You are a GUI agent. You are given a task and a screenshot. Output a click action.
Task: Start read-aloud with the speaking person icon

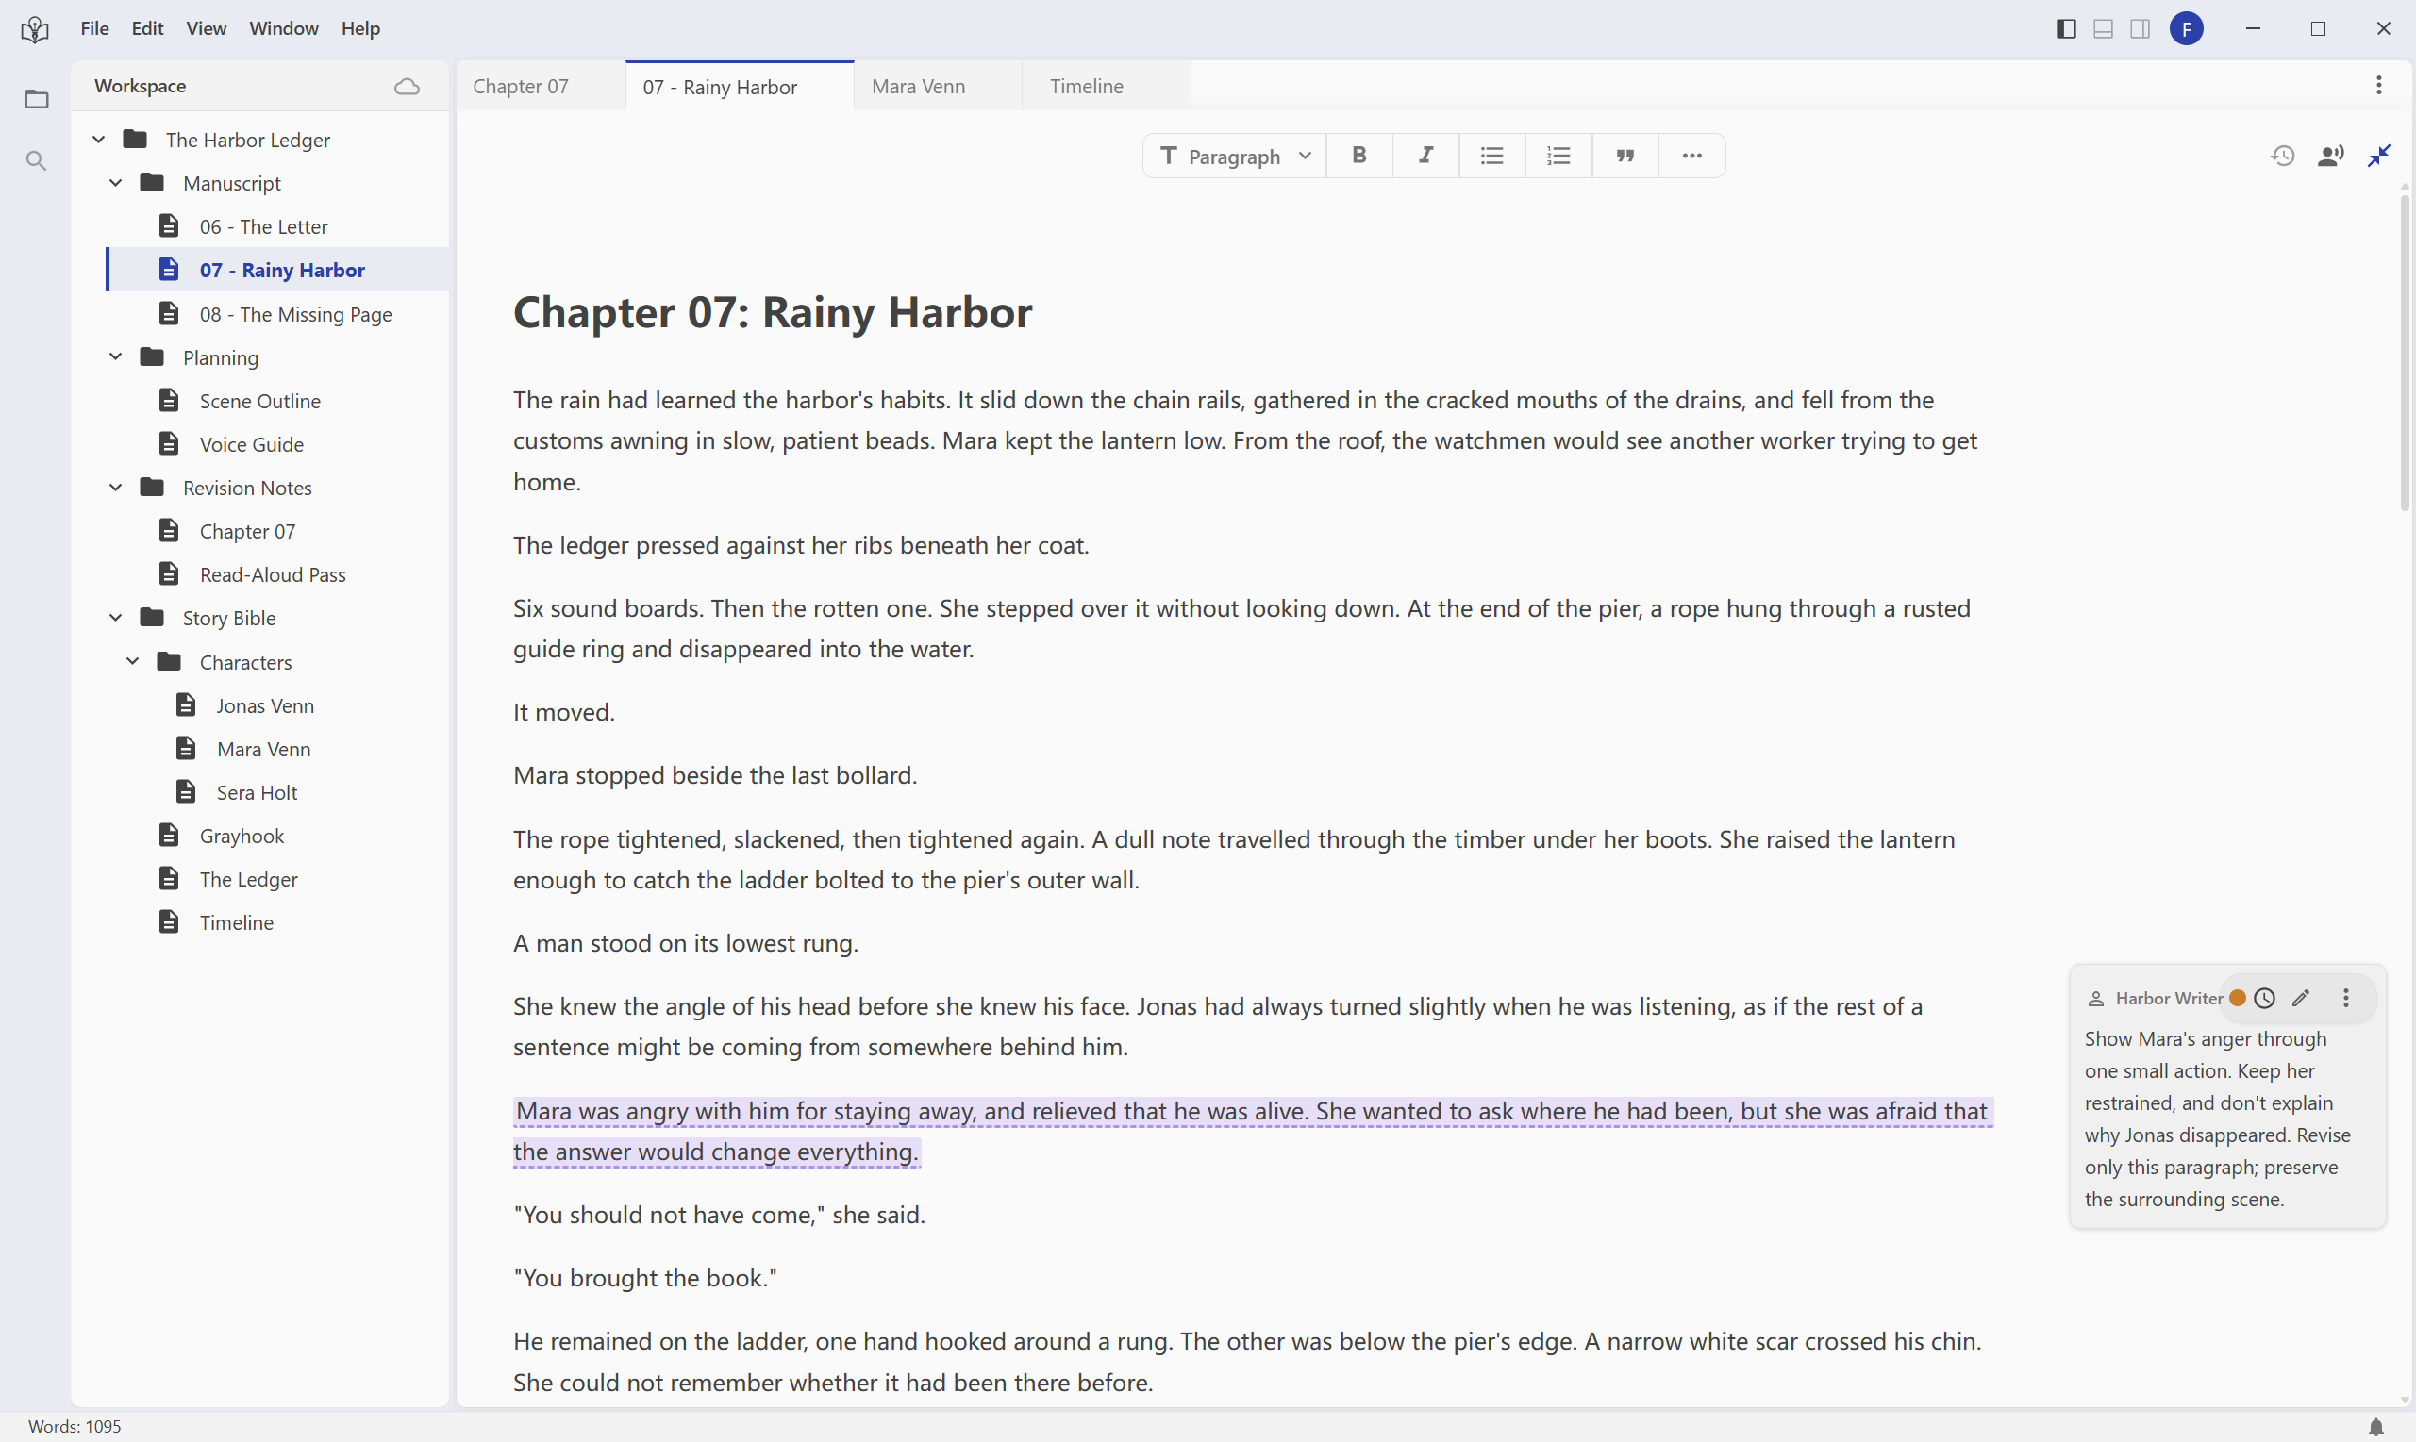(2330, 156)
